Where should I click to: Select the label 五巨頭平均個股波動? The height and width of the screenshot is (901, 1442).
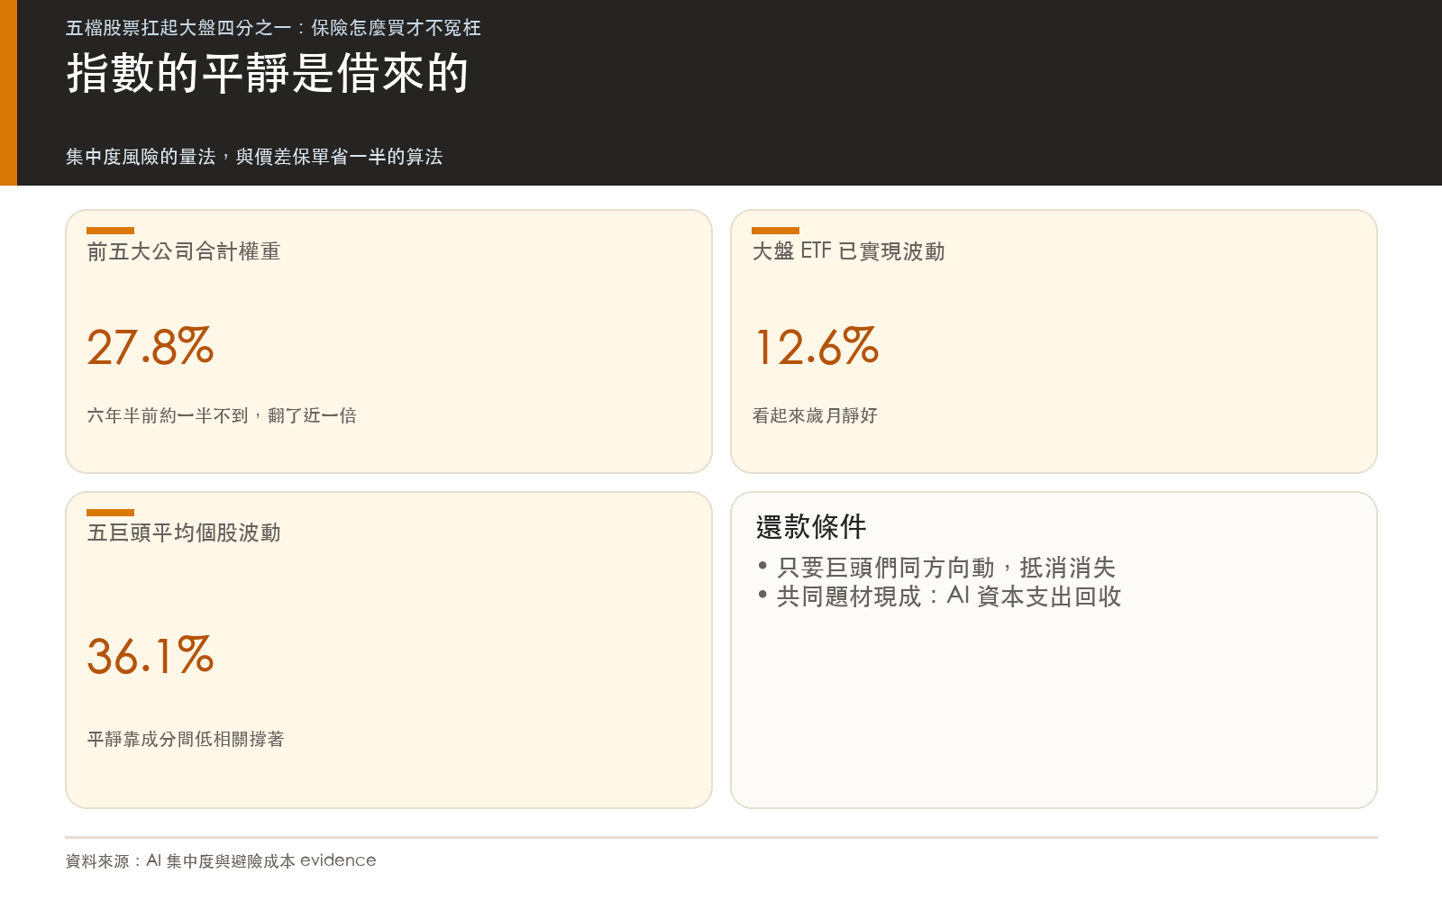pyautogui.click(x=184, y=532)
